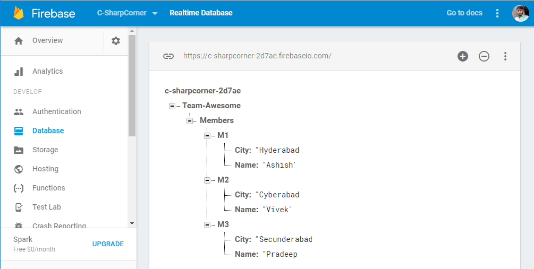Click the Database icon in sidebar

19,131
